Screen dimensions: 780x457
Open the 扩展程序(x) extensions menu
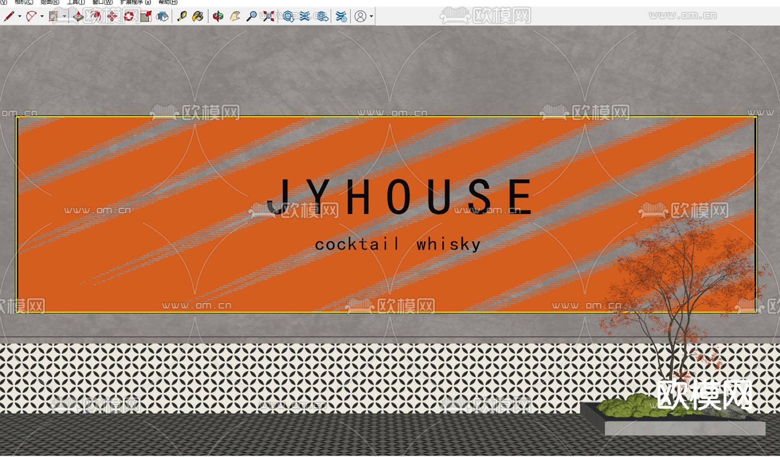136,2
